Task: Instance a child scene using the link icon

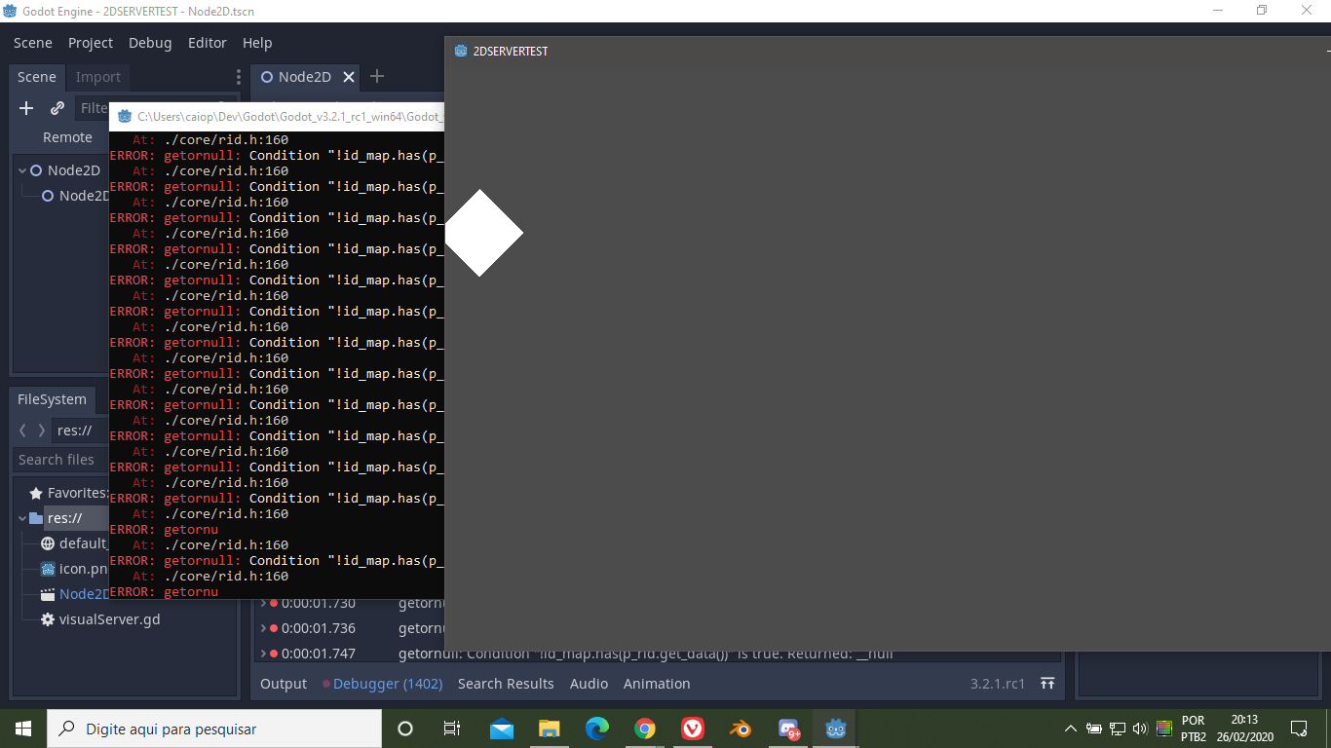Action: 57,108
